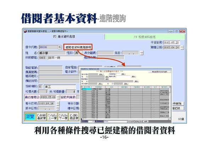Click the search dialog's address field

pos(111,81)
